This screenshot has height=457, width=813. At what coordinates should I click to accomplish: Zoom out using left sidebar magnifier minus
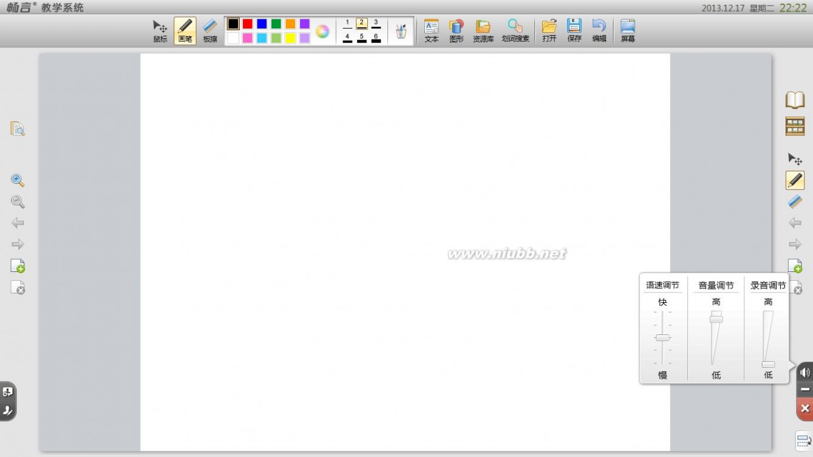(18, 201)
